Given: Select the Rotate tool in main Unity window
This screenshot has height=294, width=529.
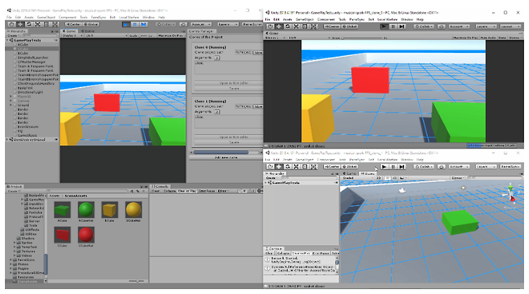Looking at the screenshot, I should (29, 24).
